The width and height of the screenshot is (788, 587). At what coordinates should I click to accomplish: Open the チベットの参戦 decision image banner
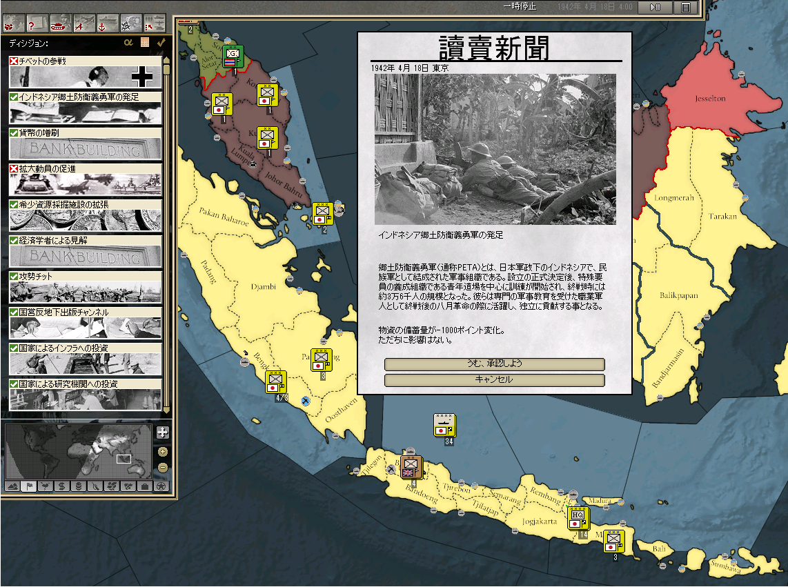[x=86, y=77]
